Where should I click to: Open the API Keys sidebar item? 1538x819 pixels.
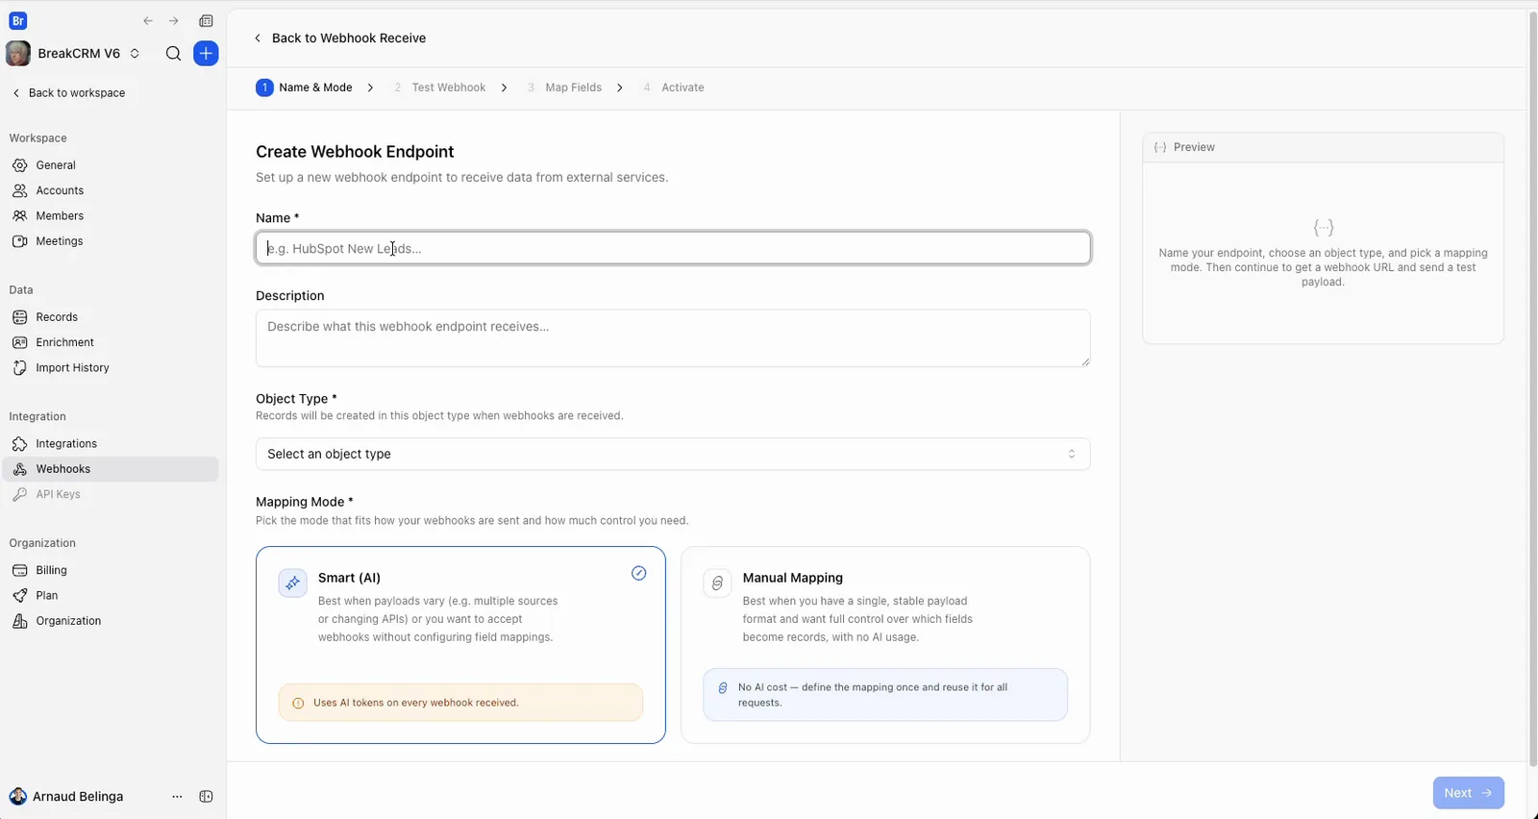(x=111, y=494)
